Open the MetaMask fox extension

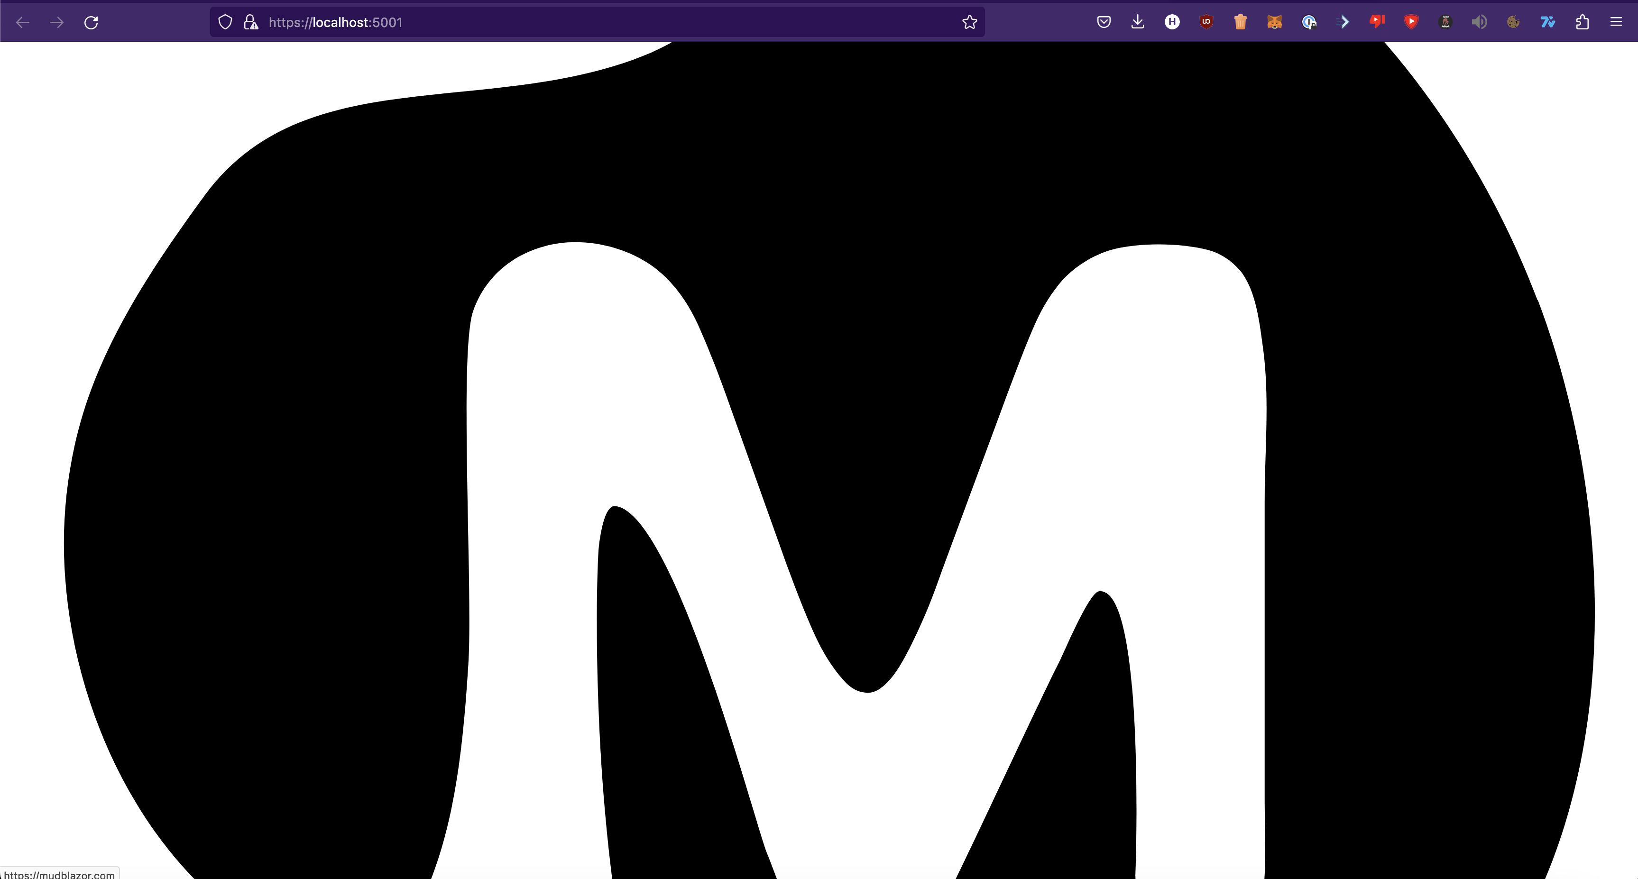pos(1274,22)
